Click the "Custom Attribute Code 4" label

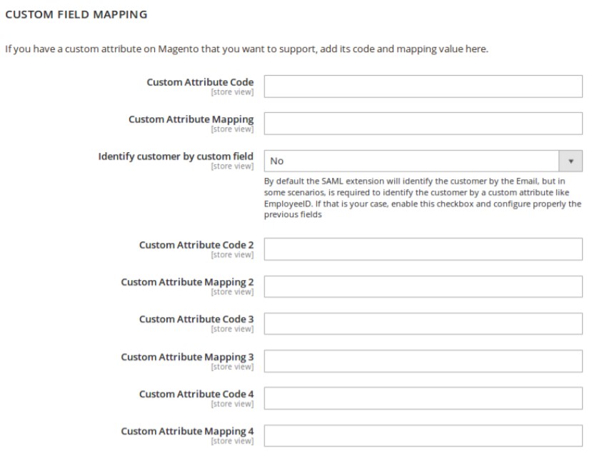point(196,394)
